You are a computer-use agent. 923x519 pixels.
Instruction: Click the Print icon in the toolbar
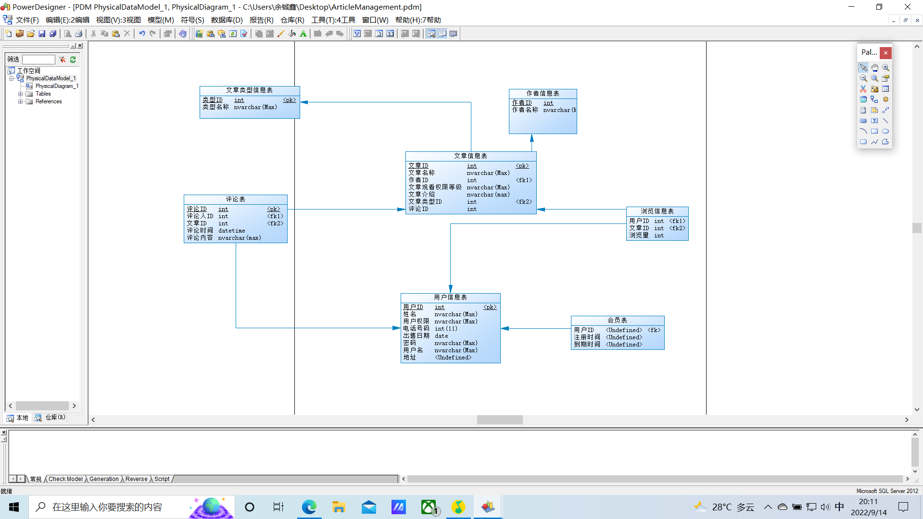point(79,34)
